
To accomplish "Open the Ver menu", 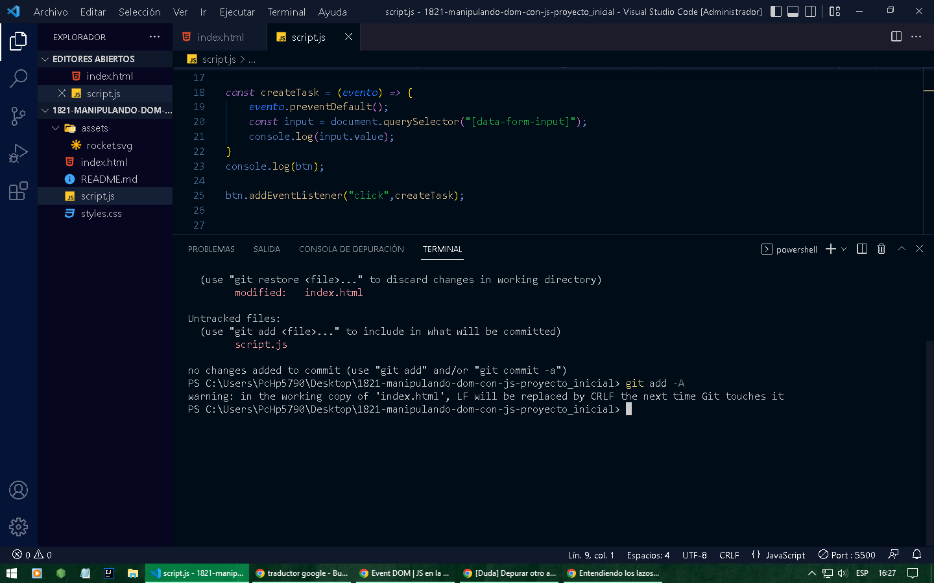I will pos(180,12).
